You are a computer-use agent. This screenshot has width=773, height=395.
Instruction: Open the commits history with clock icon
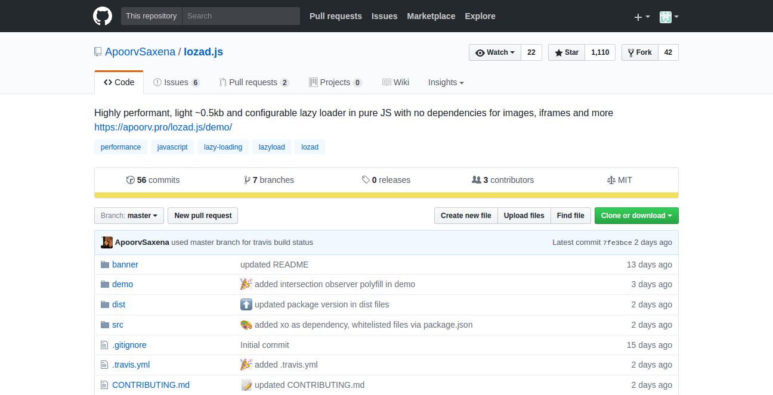[153, 180]
